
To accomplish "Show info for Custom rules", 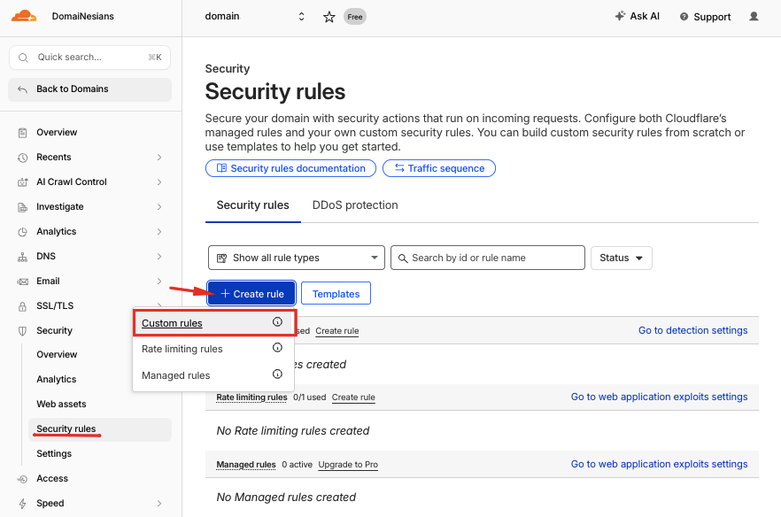I will click(277, 321).
